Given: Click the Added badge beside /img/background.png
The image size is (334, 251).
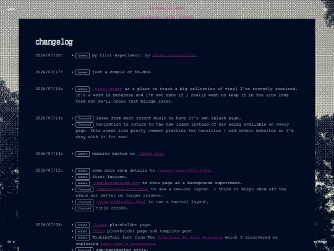Looking at the screenshot, I should 83,183.
